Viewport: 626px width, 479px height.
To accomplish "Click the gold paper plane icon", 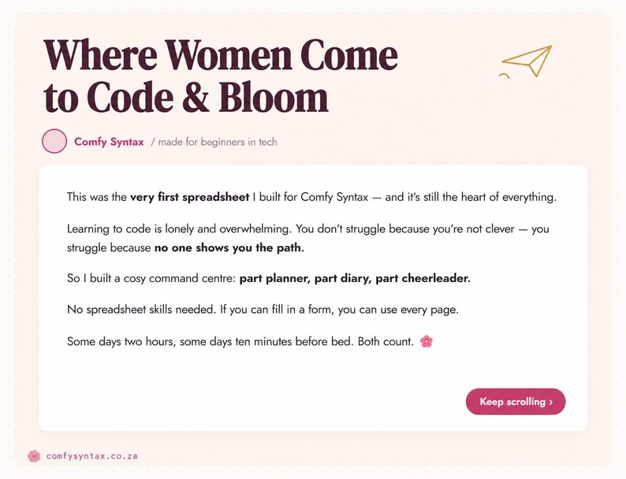I will pyautogui.click(x=527, y=61).
